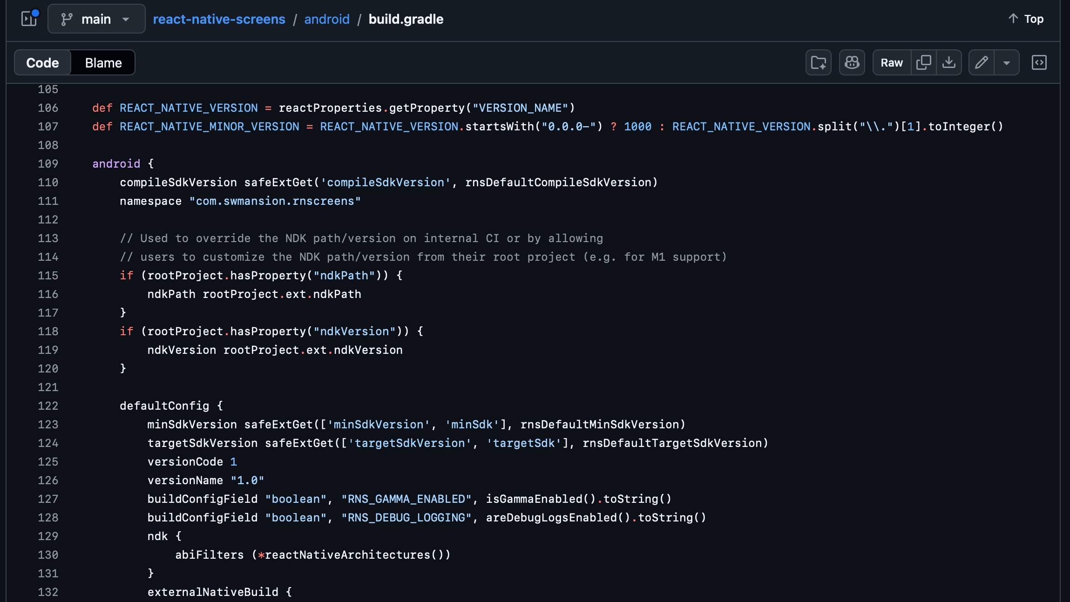Jump to Top of the file

[1026, 19]
